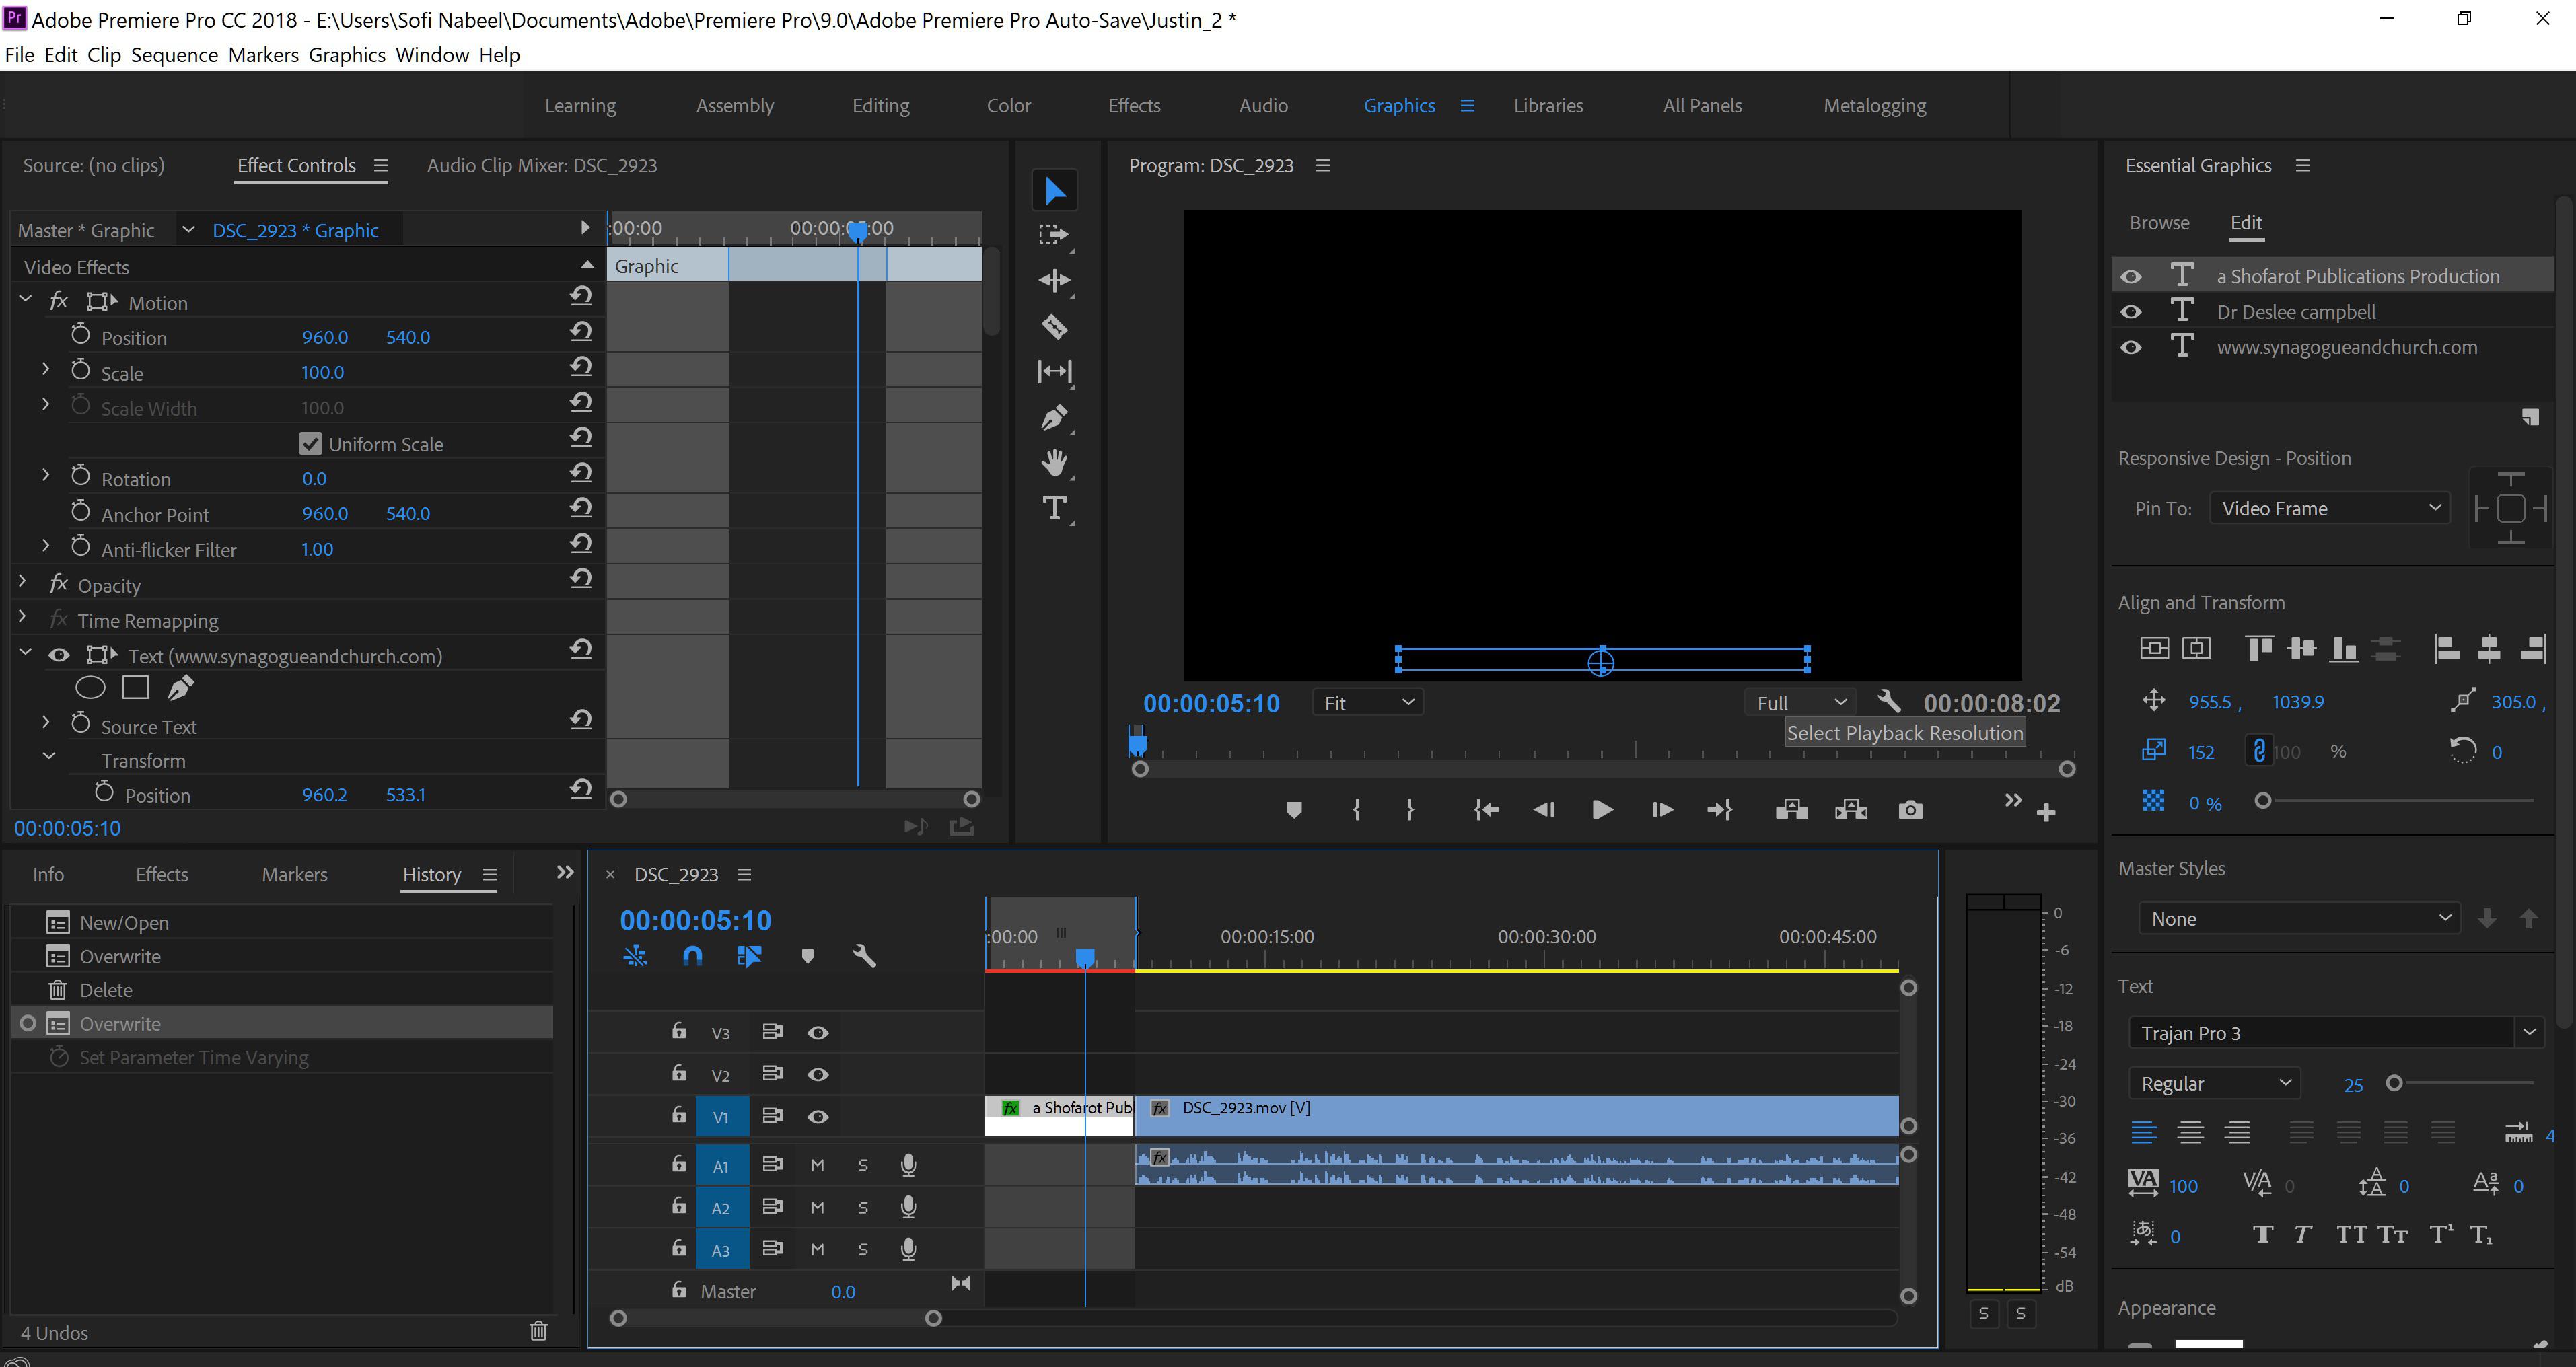
Task: Open the Graphics menu
Action: (347, 54)
